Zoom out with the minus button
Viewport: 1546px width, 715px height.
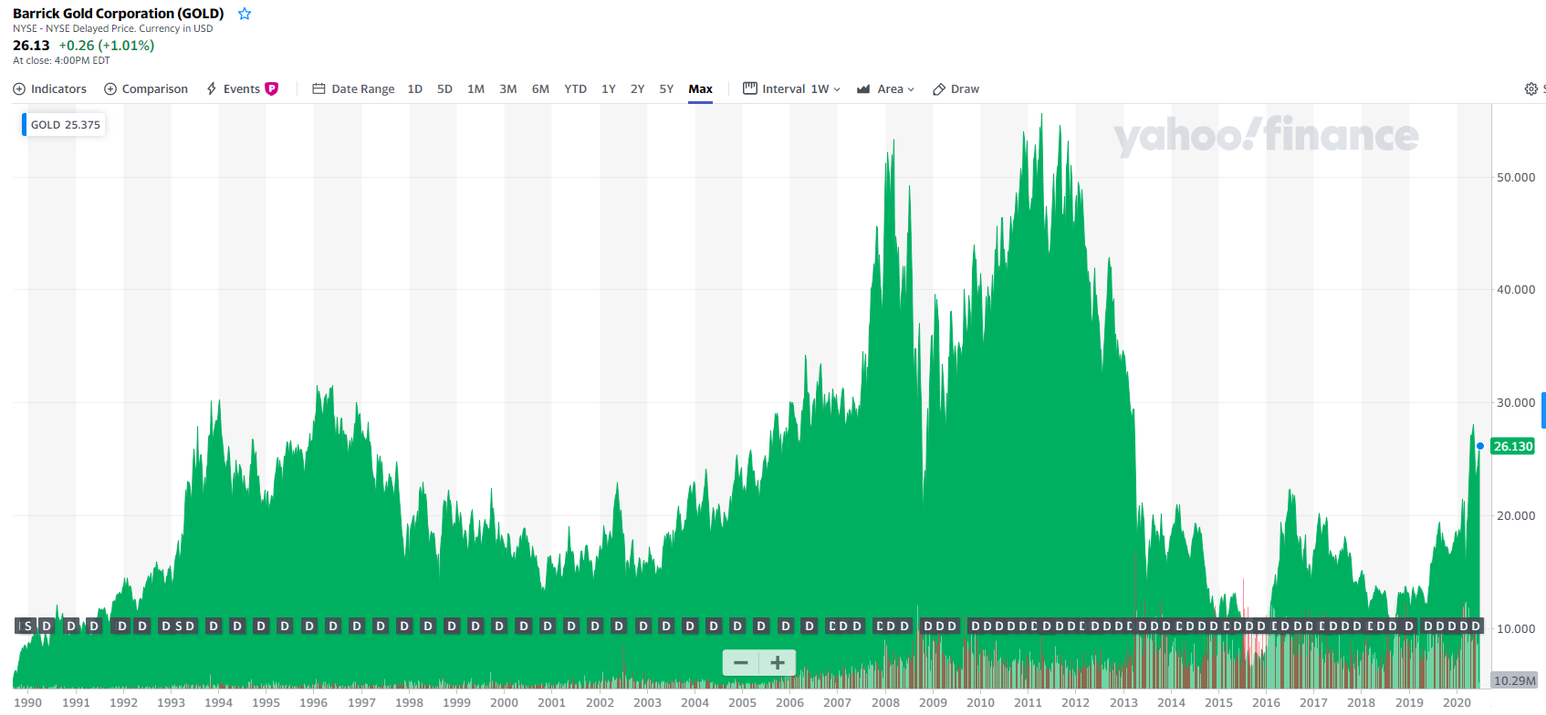coord(741,663)
